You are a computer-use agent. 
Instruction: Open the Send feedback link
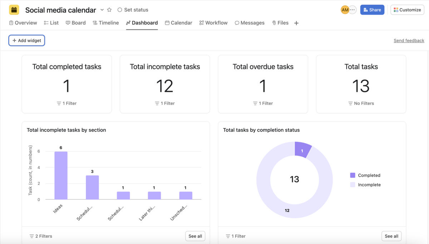[x=409, y=40]
